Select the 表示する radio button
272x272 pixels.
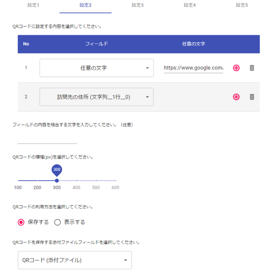(57, 222)
